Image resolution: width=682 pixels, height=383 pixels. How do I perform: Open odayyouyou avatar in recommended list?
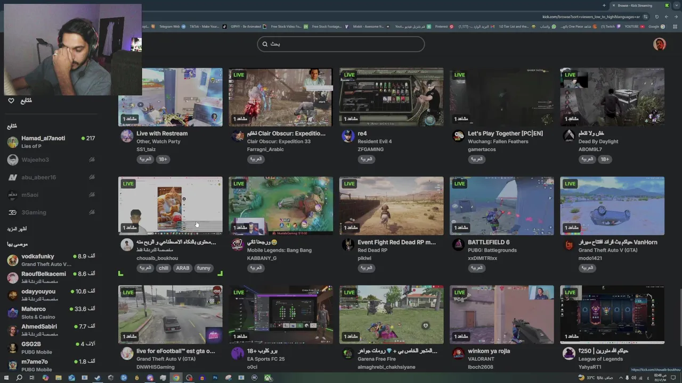(13, 295)
